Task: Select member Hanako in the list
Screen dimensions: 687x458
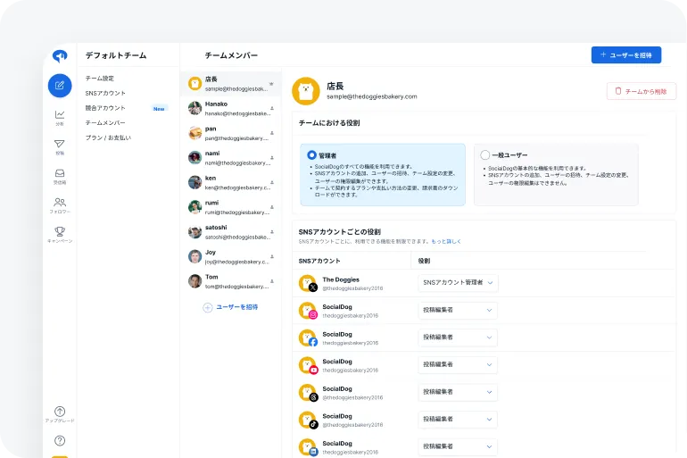Action: [231, 108]
